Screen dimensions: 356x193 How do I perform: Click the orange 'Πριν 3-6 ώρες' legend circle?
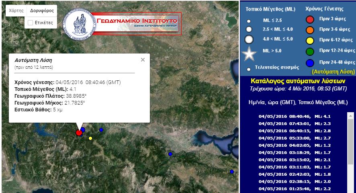(x=309, y=30)
